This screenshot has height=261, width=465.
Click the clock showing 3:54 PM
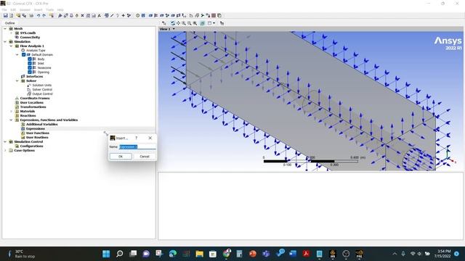click(442, 254)
